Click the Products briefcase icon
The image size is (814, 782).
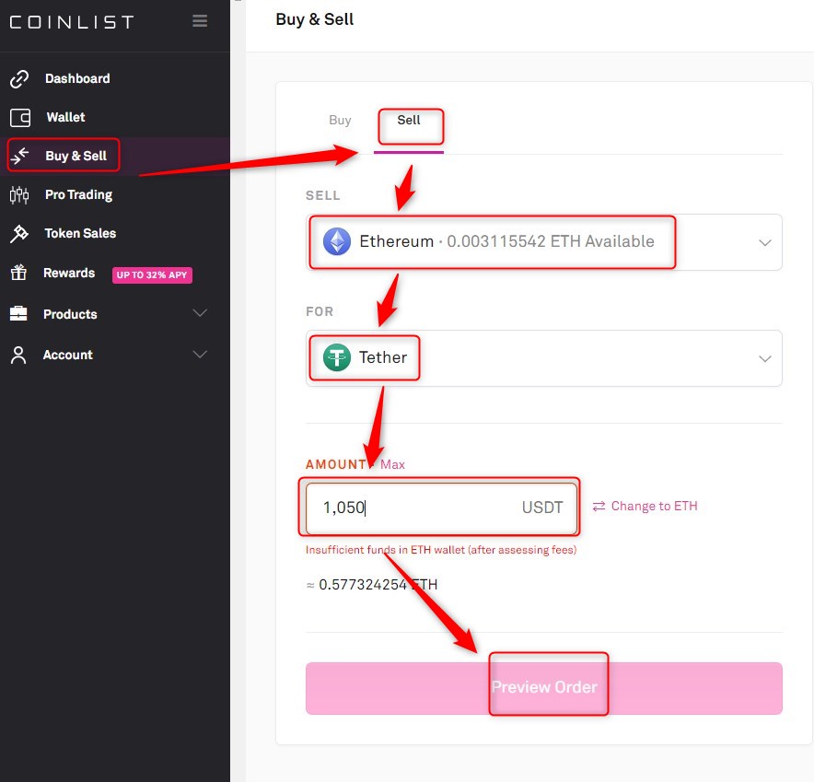[19, 314]
